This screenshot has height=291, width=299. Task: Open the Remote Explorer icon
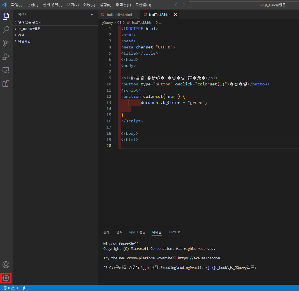[6, 70]
